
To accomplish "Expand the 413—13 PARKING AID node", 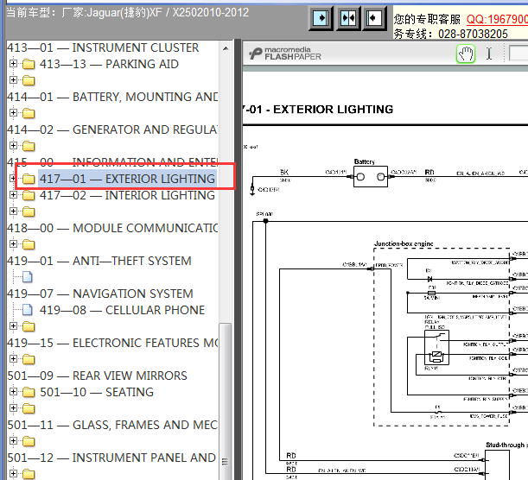I will click(13, 64).
